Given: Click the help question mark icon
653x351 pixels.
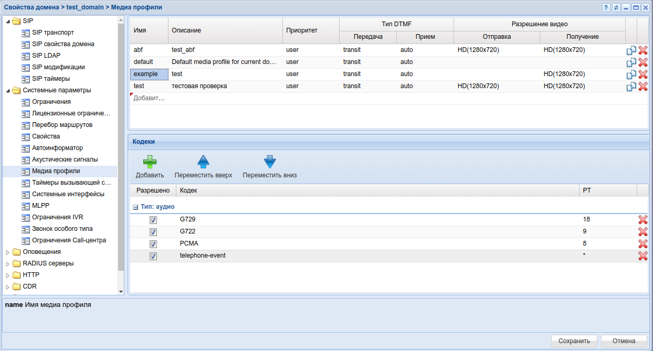Looking at the screenshot, I should click(x=606, y=8).
